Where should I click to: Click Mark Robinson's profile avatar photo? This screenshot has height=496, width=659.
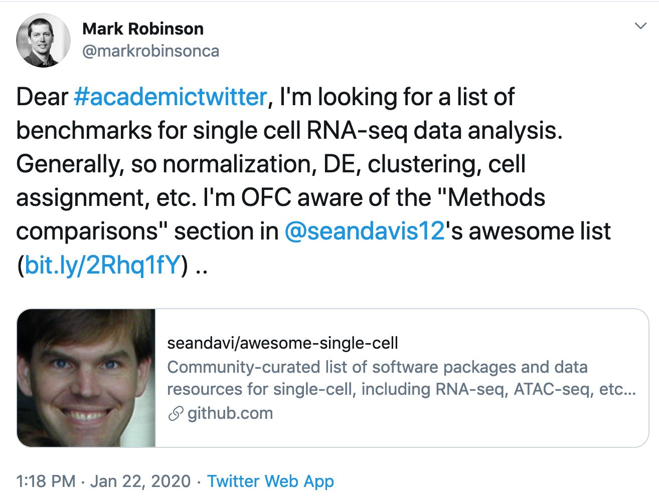pos(43,41)
